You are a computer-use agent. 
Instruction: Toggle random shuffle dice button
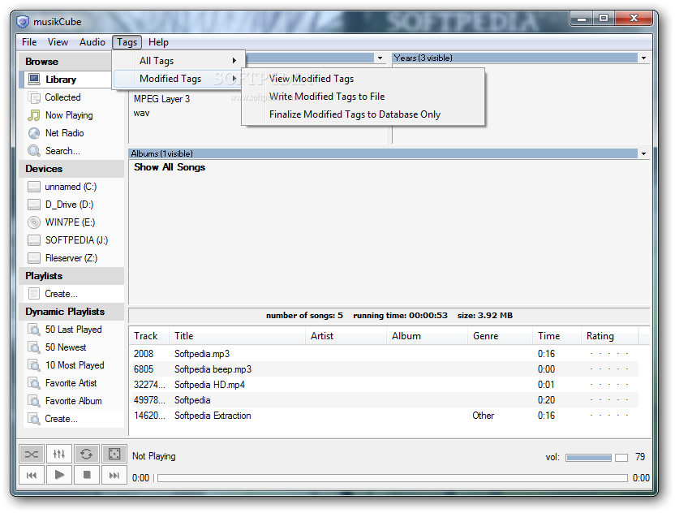(114, 454)
